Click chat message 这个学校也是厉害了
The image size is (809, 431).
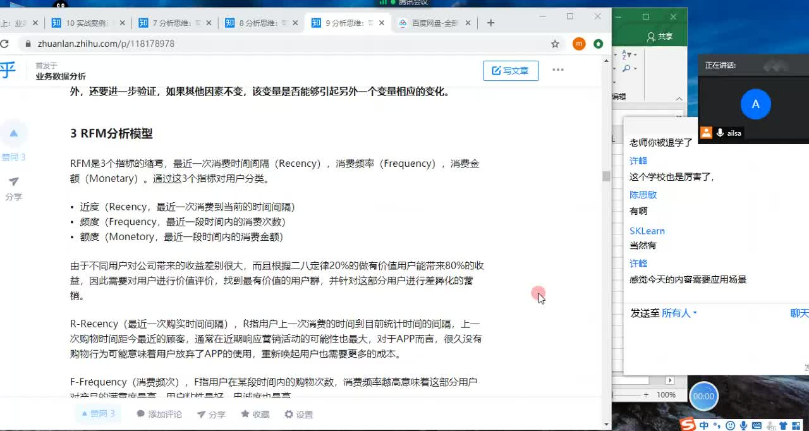672,177
